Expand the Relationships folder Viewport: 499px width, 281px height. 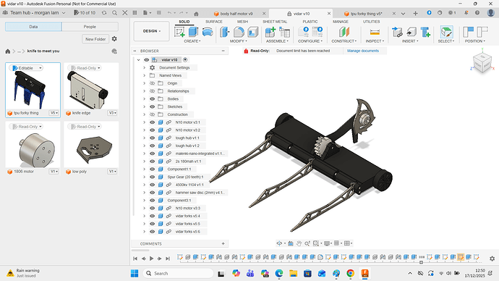click(x=144, y=91)
